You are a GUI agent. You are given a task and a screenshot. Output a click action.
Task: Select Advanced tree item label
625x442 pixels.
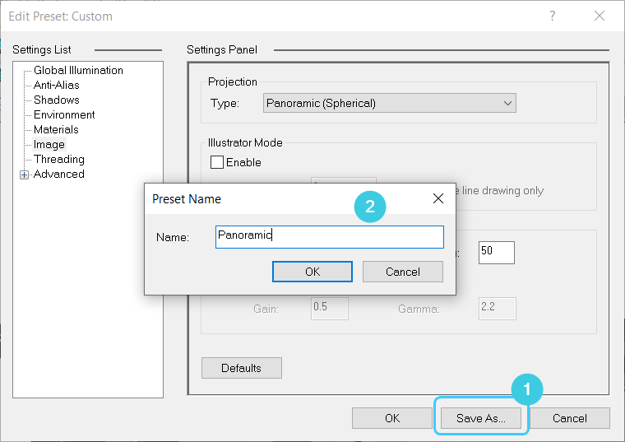click(59, 174)
